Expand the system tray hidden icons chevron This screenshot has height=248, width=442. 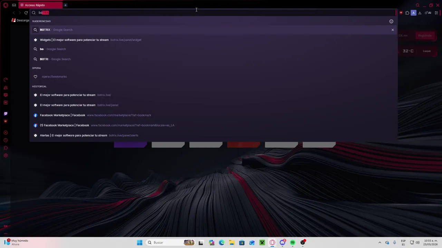[x=380, y=242]
